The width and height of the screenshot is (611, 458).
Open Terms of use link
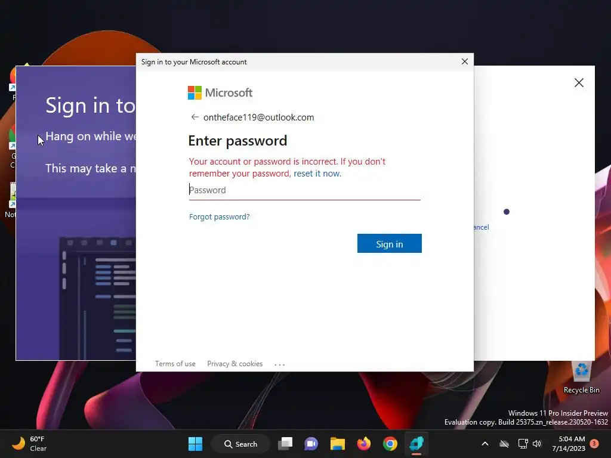click(x=175, y=364)
